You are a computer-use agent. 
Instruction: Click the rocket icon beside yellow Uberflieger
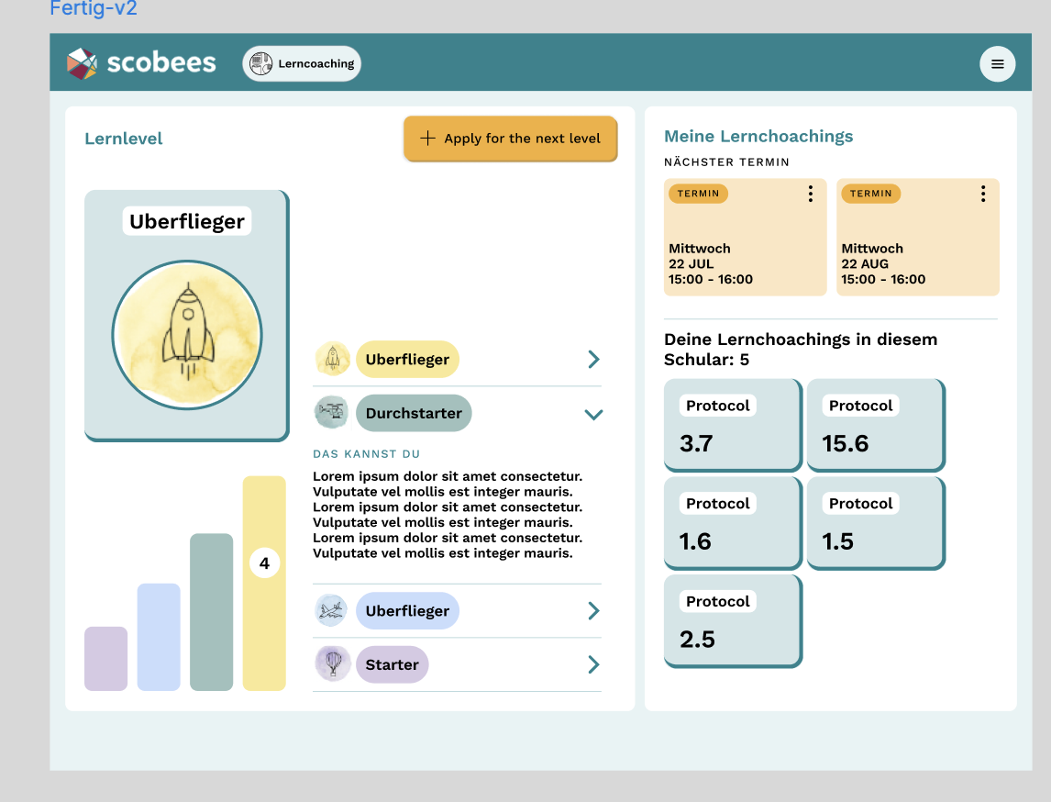pyautogui.click(x=332, y=359)
